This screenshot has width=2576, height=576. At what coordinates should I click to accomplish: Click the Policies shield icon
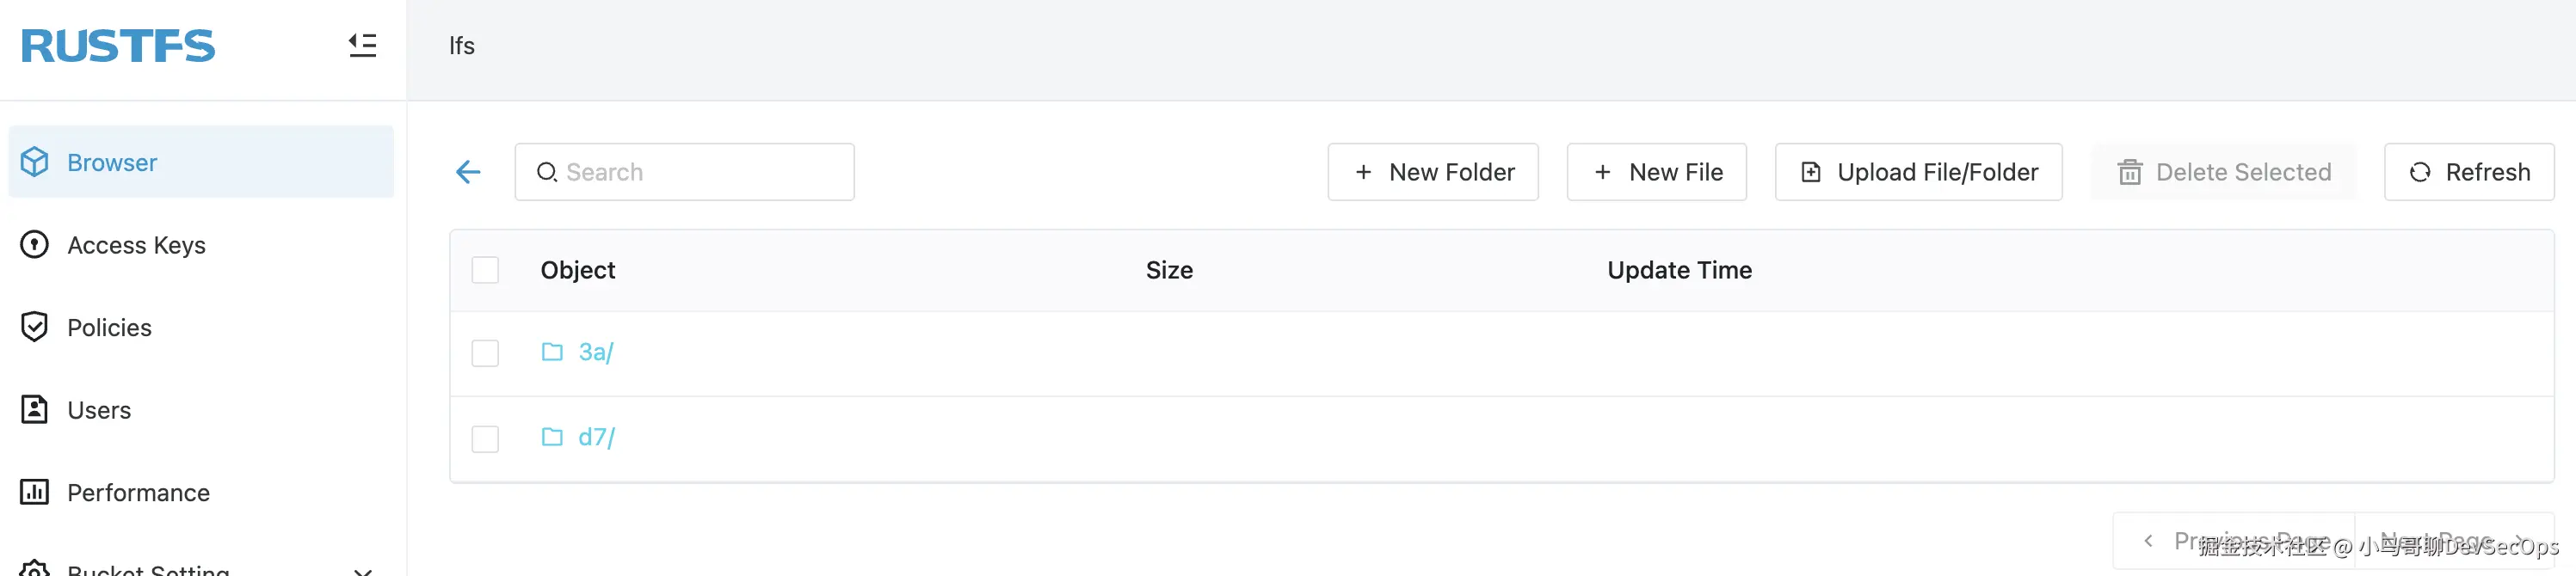[35, 327]
